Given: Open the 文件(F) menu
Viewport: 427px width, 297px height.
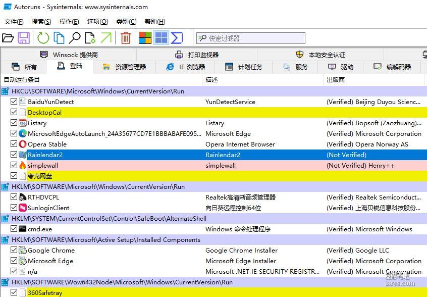Looking at the screenshot, I should (x=14, y=22).
